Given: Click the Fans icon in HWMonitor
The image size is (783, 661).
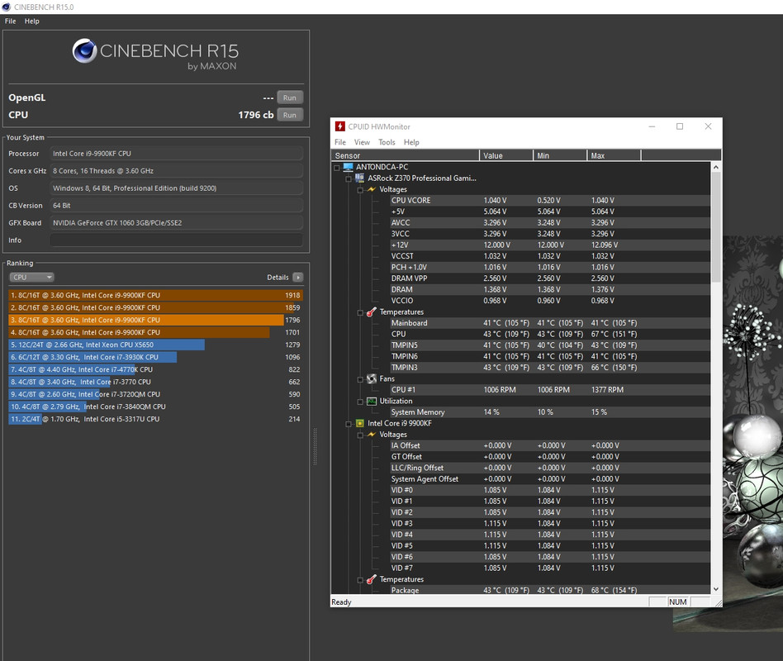Looking at the screenshot, I should click(x=372, y=378).
